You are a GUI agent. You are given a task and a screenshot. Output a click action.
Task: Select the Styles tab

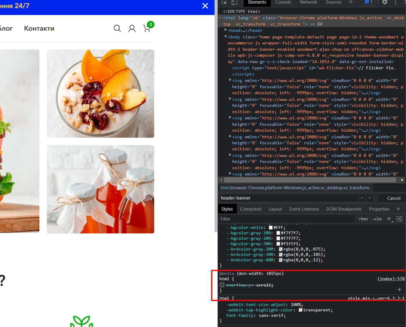[227, 209]
